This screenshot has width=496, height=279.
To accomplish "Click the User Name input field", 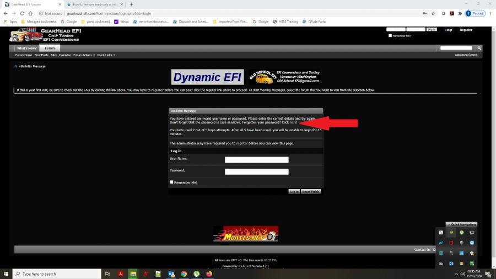I will [257, 160].
